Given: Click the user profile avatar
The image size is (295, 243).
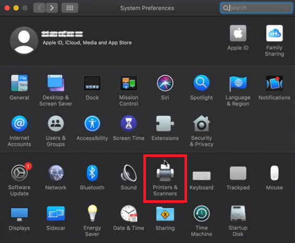Looking at the screenshot, I should click(x=24, y=40).
